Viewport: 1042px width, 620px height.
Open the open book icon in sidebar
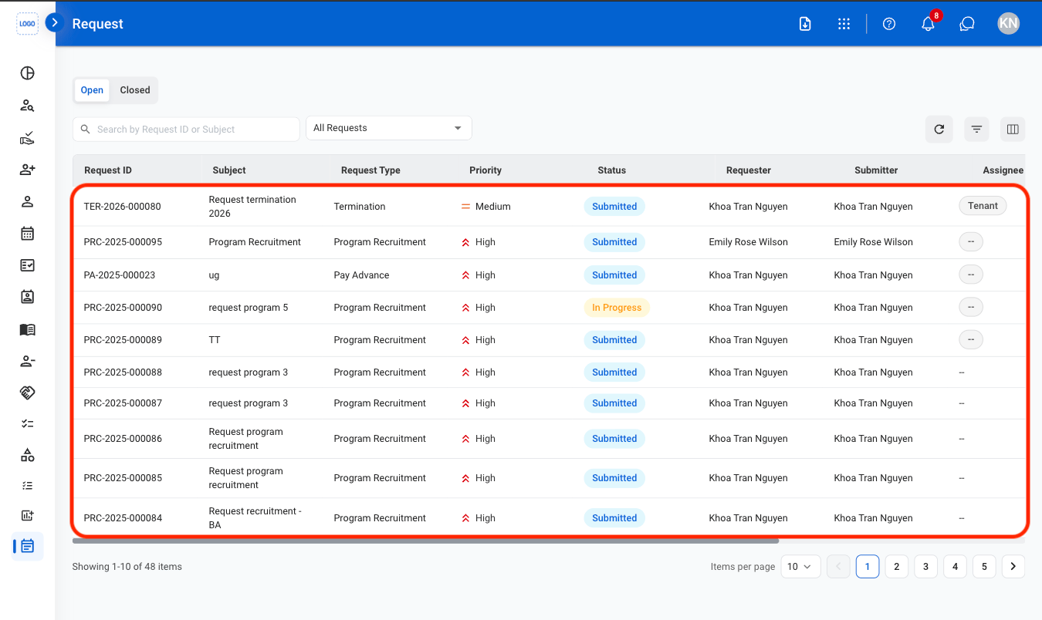click(x=27, y=329)
